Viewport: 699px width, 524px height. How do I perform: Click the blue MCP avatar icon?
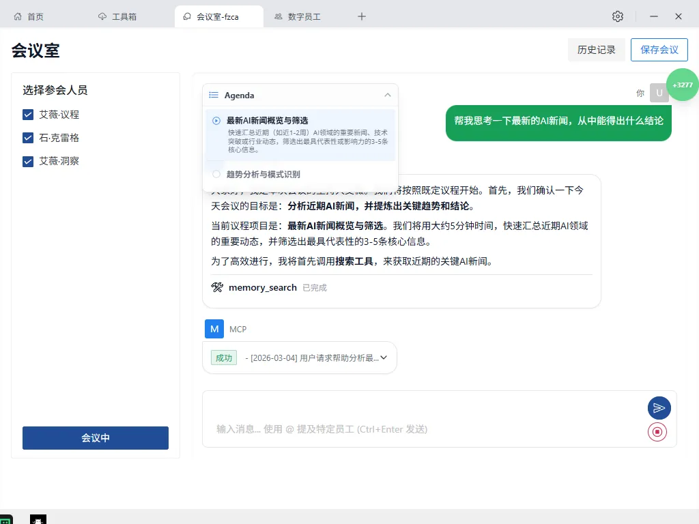click(x=214, y=329)
